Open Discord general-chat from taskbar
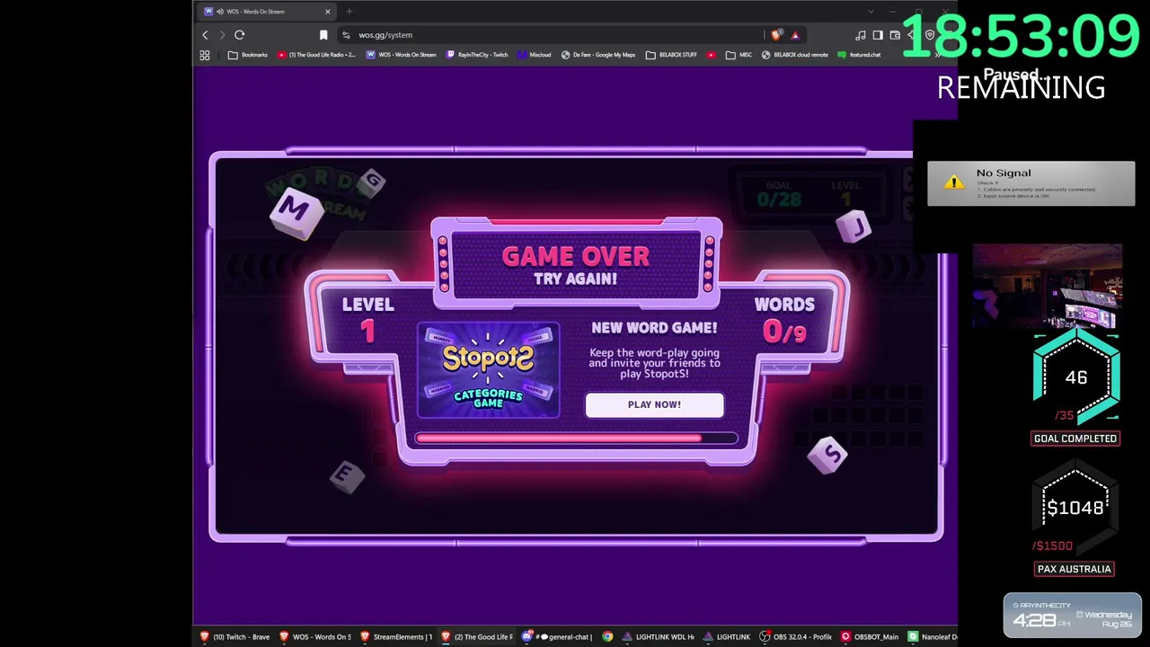 point(558,637)
